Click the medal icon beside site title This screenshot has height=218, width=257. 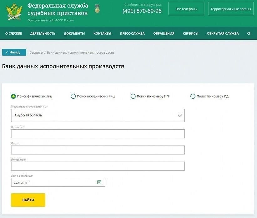pos(97,9)
